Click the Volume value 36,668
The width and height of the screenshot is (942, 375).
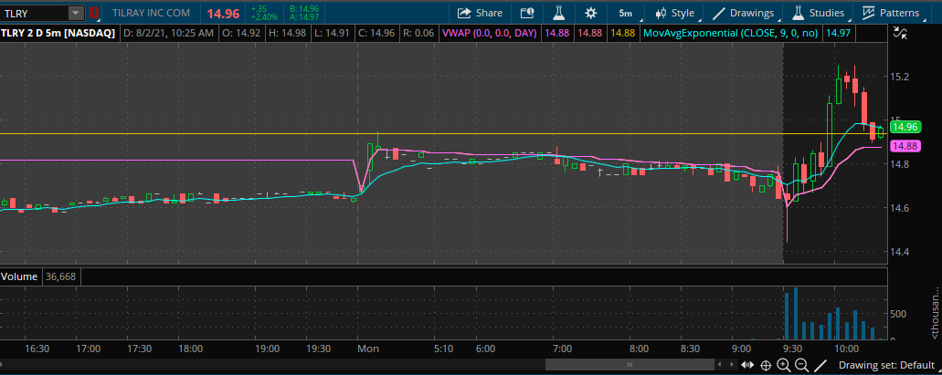pyautogui.click(x=60, y=276)
